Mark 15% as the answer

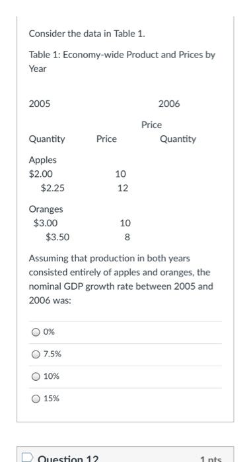[36, 399]
